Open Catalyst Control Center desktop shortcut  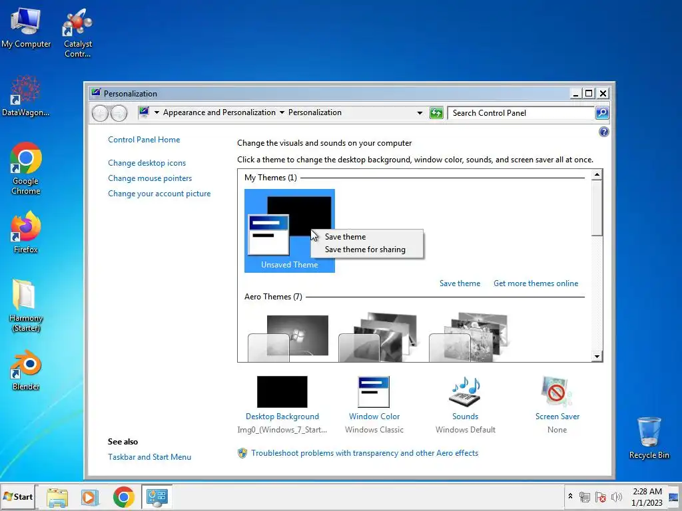click(x=77, y=33)
